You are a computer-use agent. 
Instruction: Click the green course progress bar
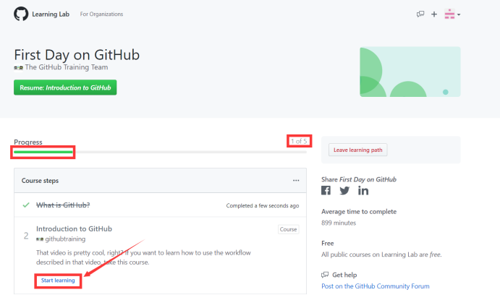(x=43, y=152)
